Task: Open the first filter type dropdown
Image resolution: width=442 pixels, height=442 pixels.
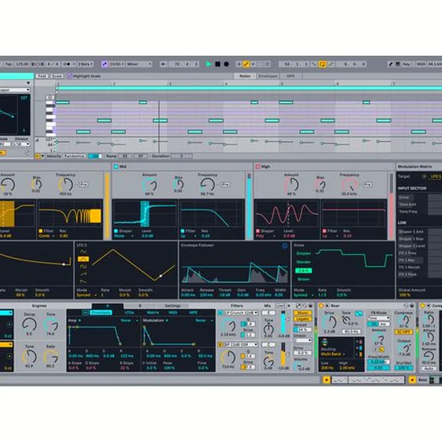Action: tap(241, 313)
